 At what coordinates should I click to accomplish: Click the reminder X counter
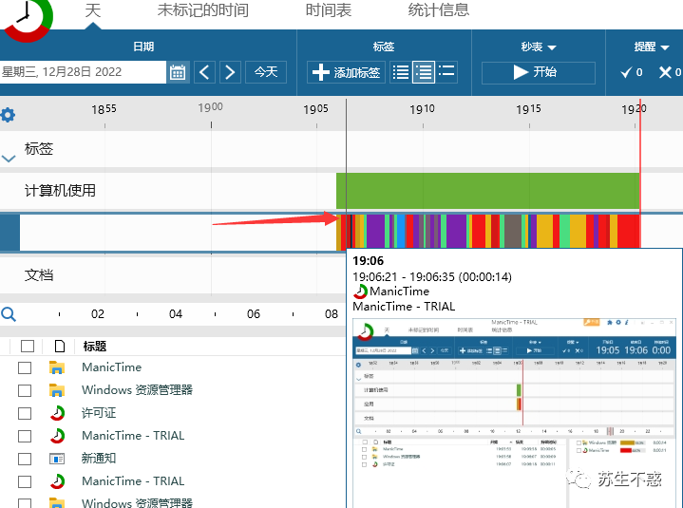(x=670, y=72)
